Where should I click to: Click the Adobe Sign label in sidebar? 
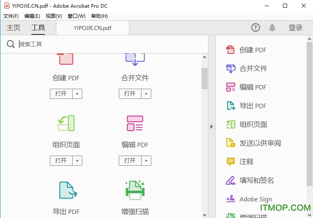256,199
